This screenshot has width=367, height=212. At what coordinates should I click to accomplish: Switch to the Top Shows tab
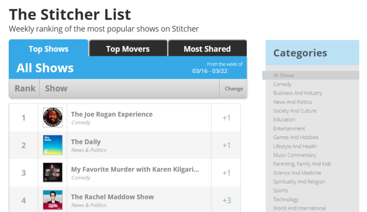tap(48, 48)
